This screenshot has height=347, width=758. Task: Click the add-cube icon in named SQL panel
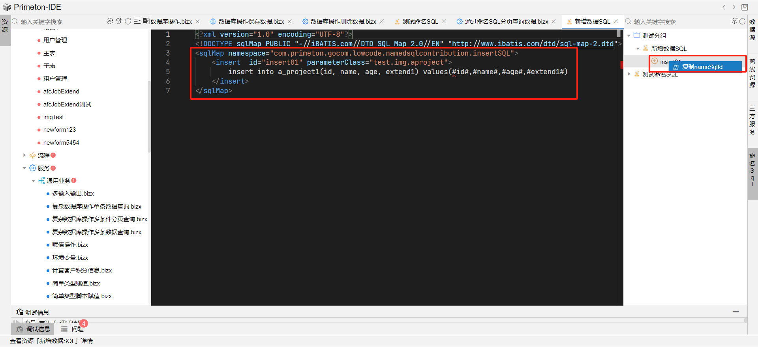click(x=734, y=21)
